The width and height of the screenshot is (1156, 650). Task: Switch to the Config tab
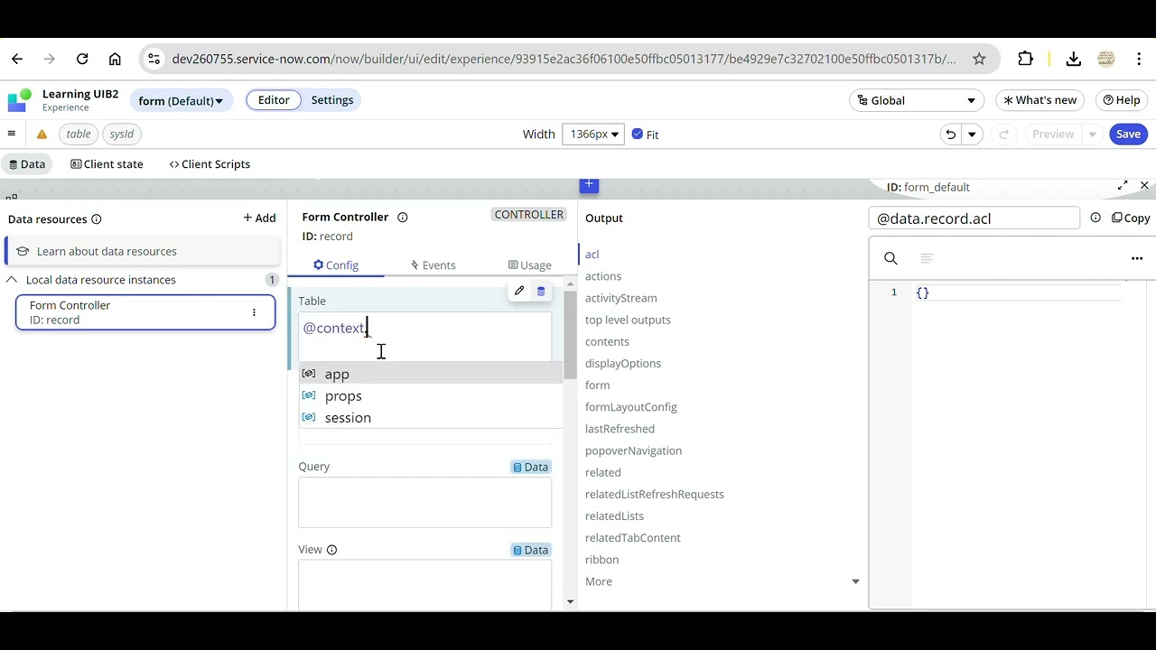click(336, 265)
